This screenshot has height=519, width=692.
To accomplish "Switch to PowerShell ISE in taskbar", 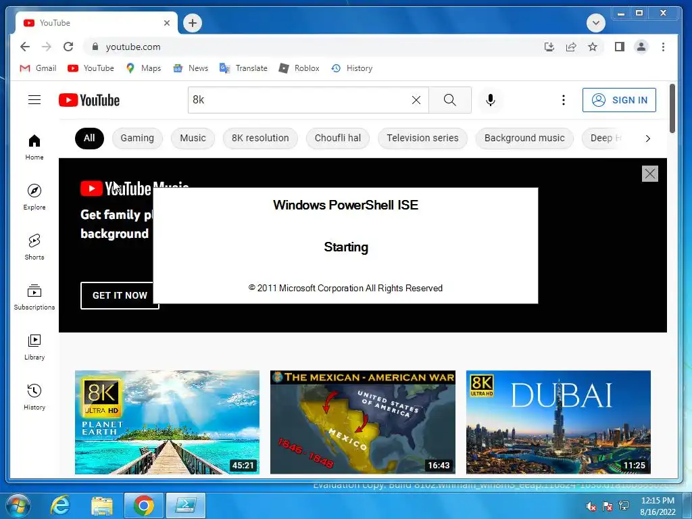I will (186, 505).
